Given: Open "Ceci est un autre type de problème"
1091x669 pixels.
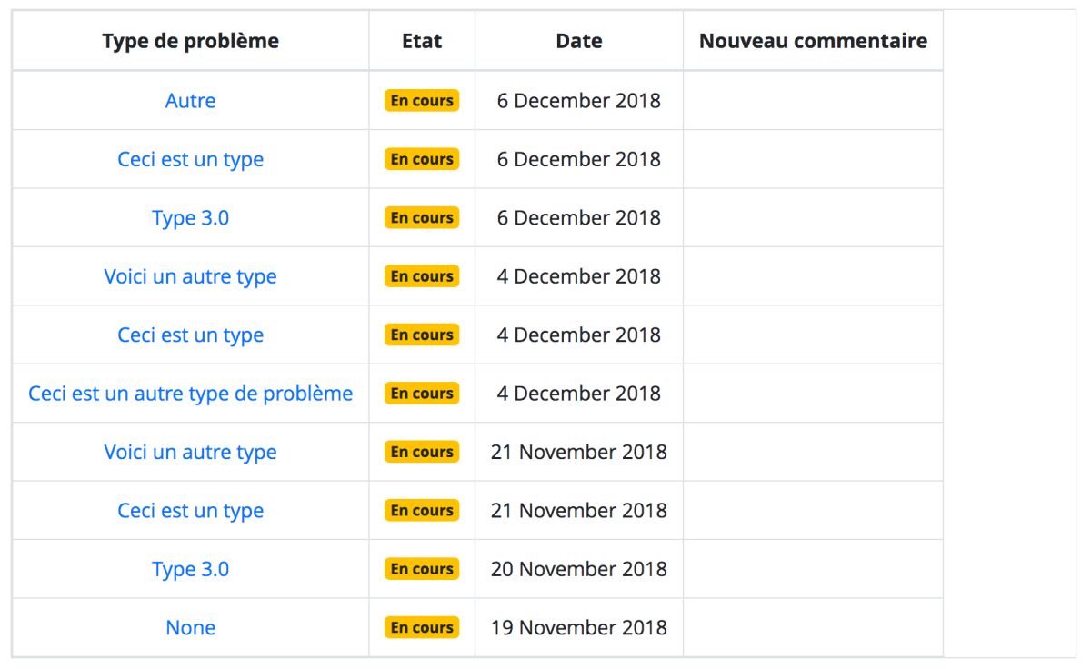Looking at the screenshot, I should click(190, 394).
